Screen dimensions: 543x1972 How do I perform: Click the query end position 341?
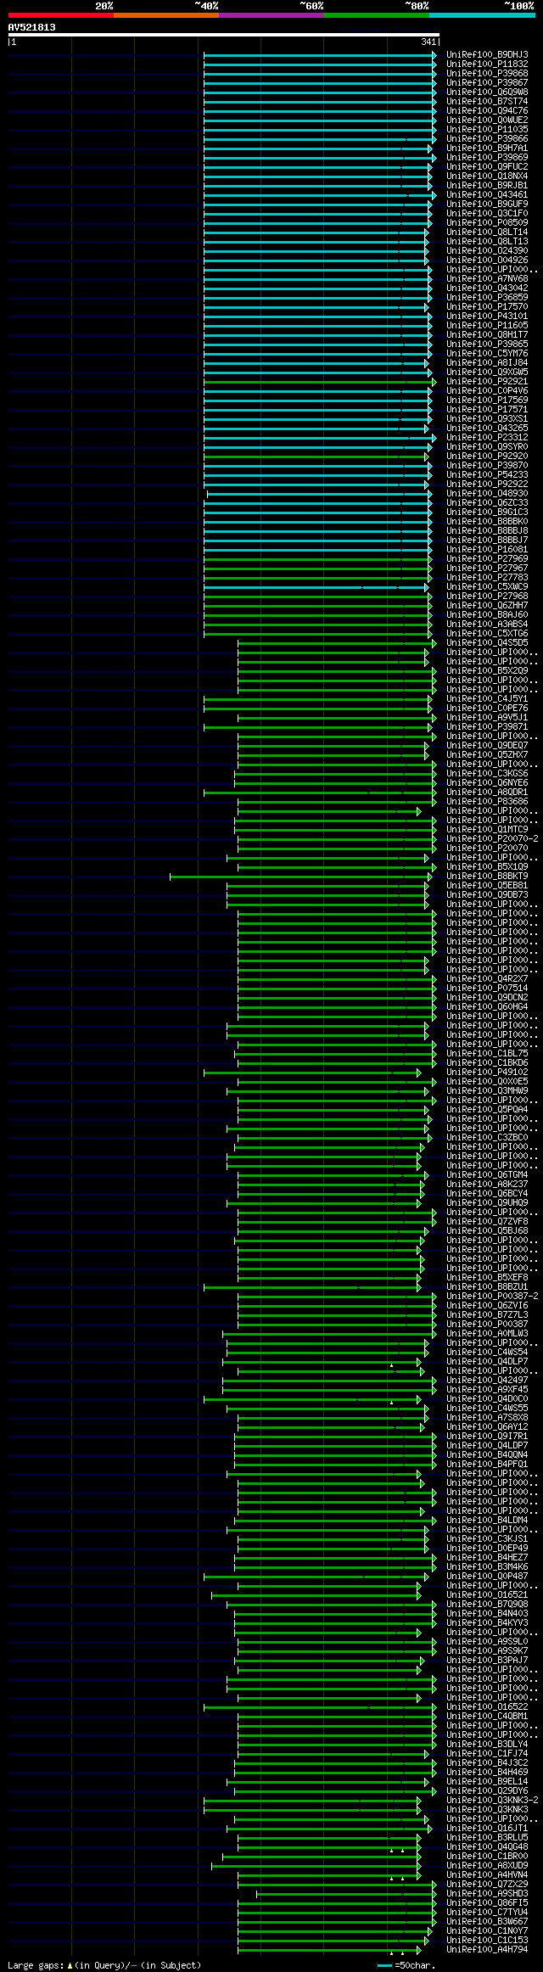(x=428, y=42)
